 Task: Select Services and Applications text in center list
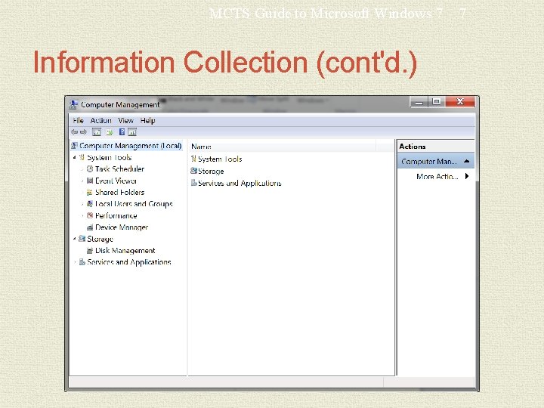(x=240, y=183)
